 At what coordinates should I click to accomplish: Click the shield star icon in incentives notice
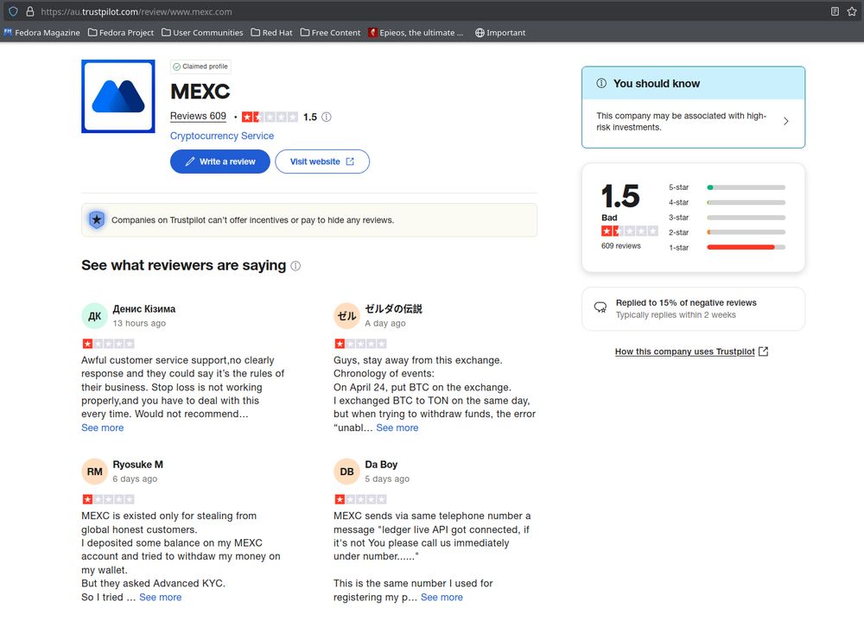pos(97,220)
